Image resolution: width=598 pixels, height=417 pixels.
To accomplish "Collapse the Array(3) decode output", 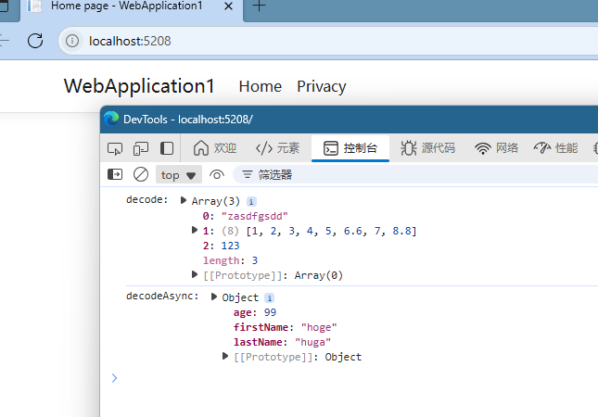I will [x=184, y=201].
